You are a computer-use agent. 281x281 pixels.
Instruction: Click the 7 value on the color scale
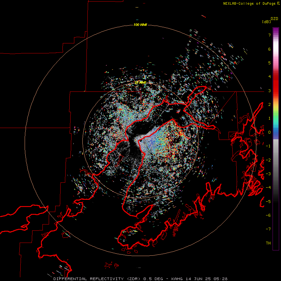pos(269,35)
